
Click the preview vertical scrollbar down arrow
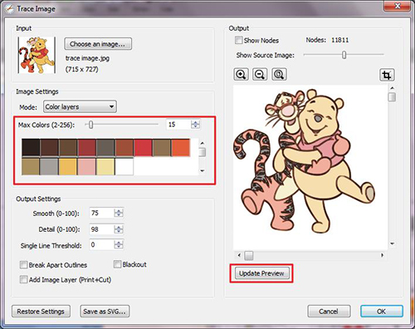[x=392, y=243]
